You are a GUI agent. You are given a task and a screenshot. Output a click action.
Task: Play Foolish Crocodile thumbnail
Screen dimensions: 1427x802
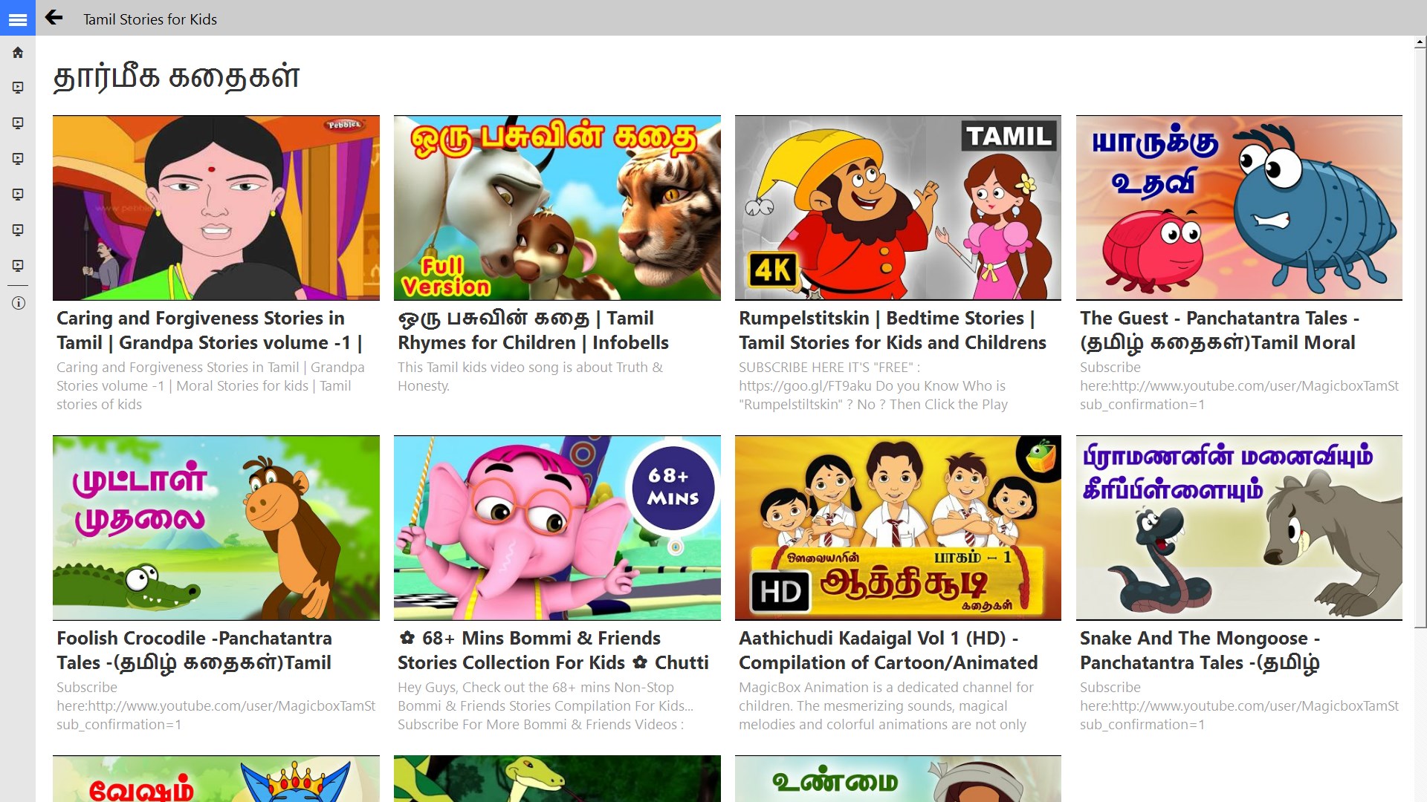pos(216,528)
